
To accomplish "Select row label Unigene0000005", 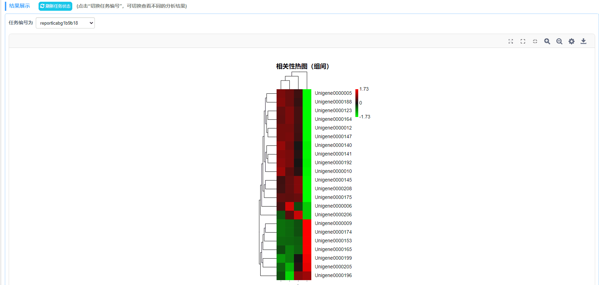I will click(333, 93).
